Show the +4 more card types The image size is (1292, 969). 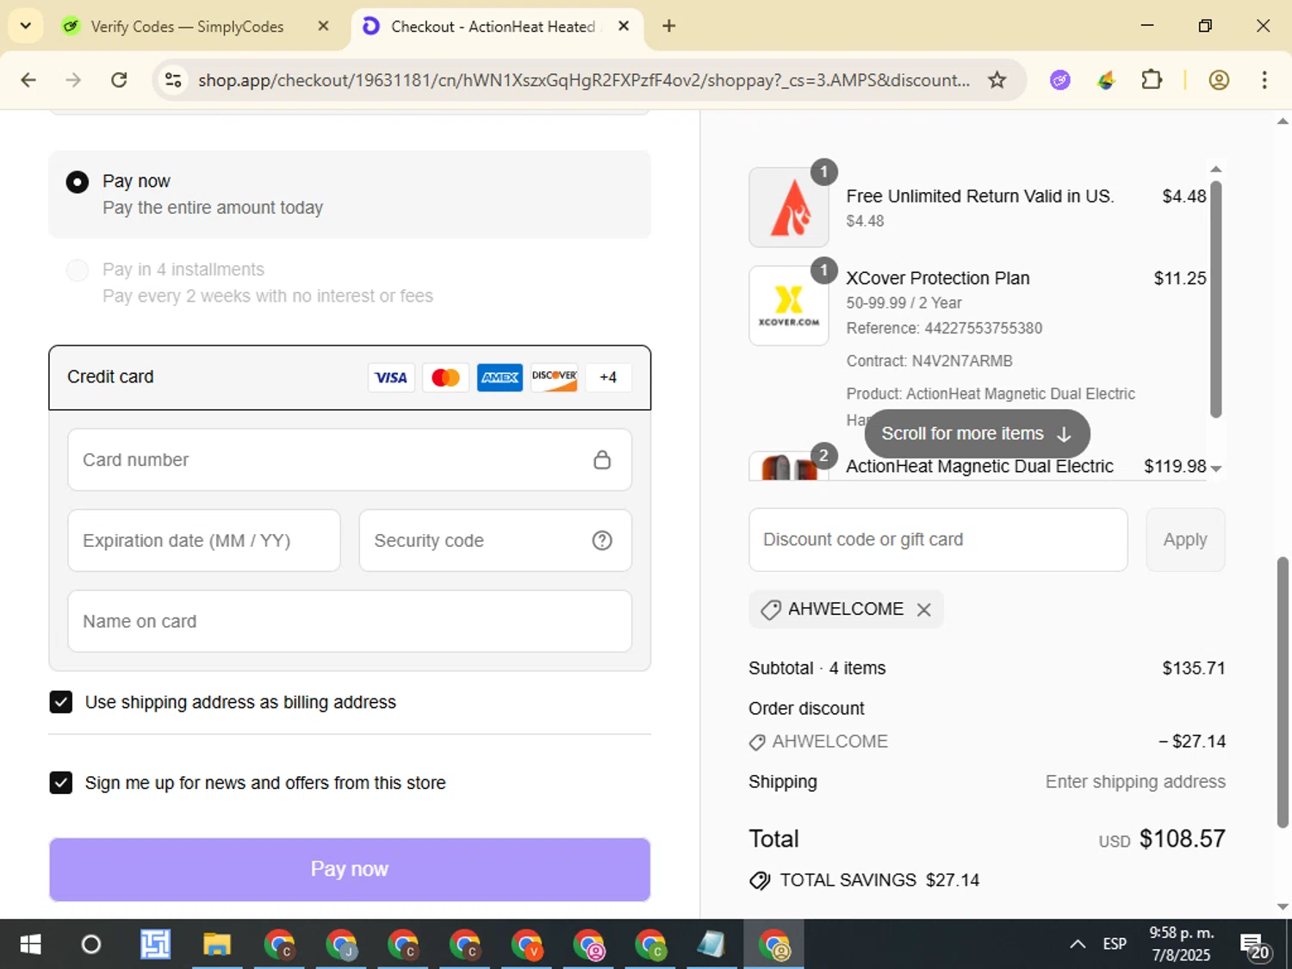coord(608,377)
